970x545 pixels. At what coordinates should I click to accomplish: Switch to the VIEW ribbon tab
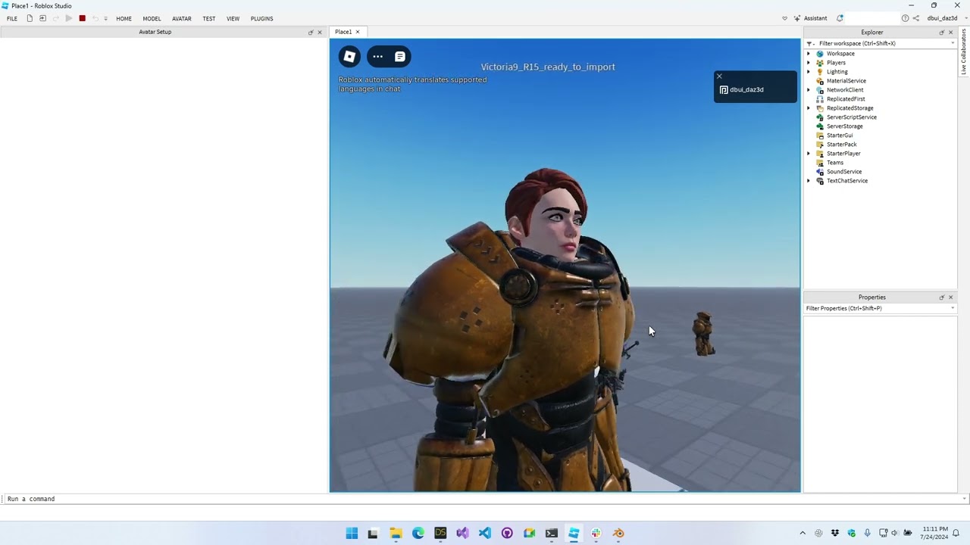tap(233, 18)
